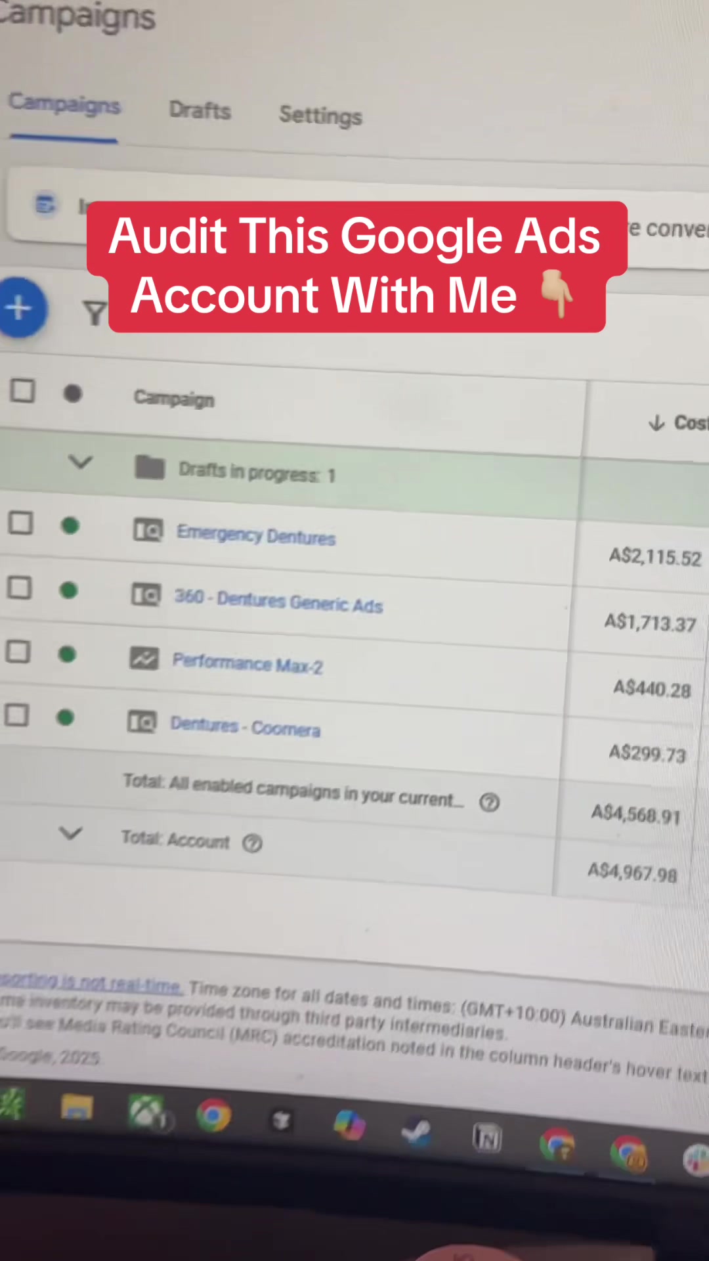Click the 'is not real-time' footer link
709x1261 pixels.
coord(91,983)
